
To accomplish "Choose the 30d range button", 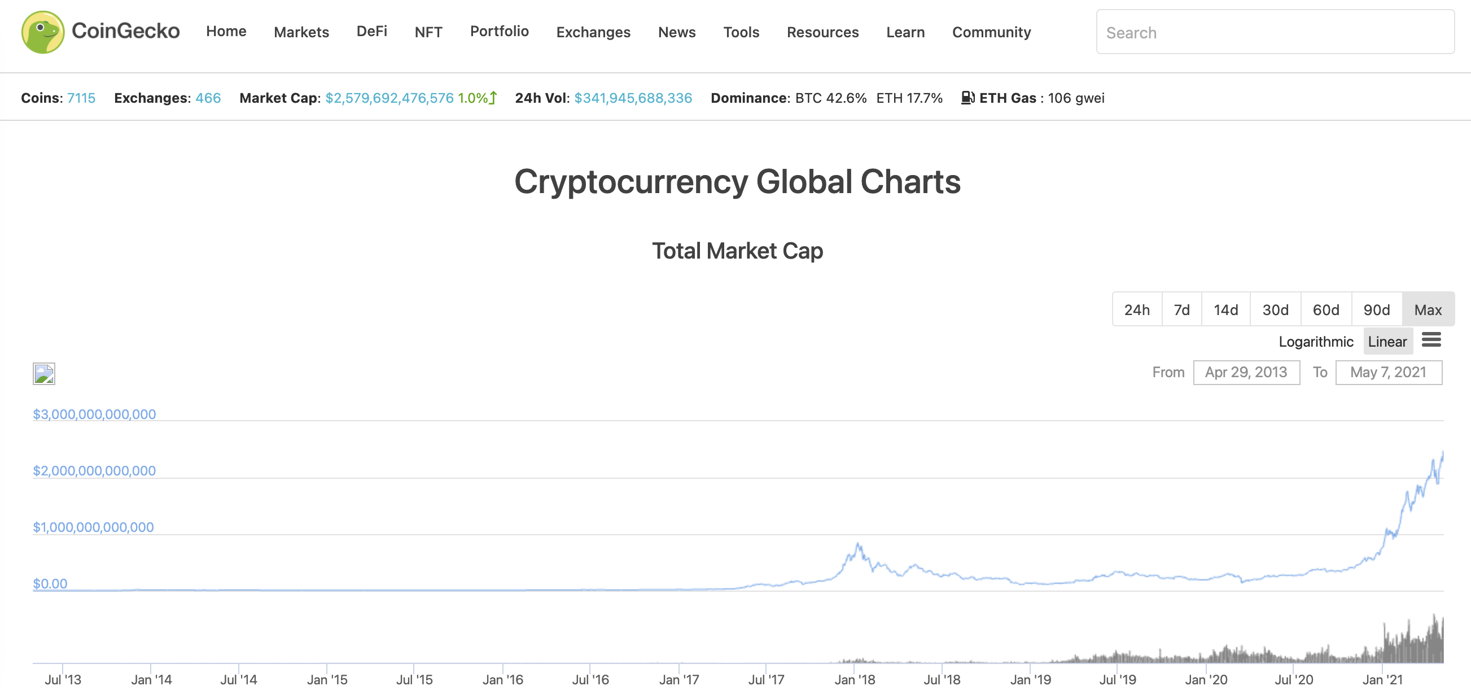I will pyautogui.click(x=1275, y=310).
